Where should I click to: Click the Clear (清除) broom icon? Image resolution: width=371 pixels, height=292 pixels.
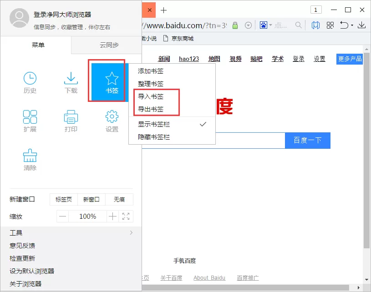[30, 160]
